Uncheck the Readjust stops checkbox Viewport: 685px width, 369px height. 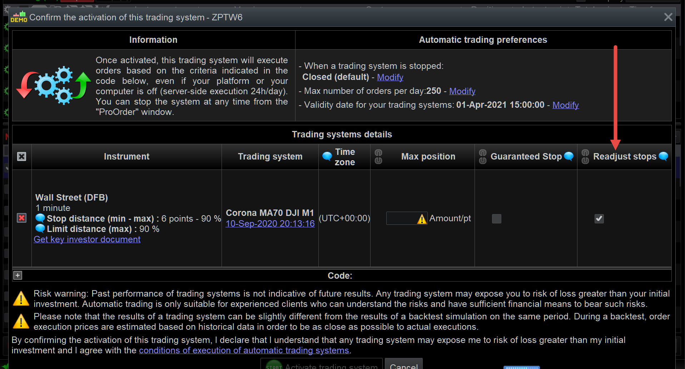[x=599, y=218]
